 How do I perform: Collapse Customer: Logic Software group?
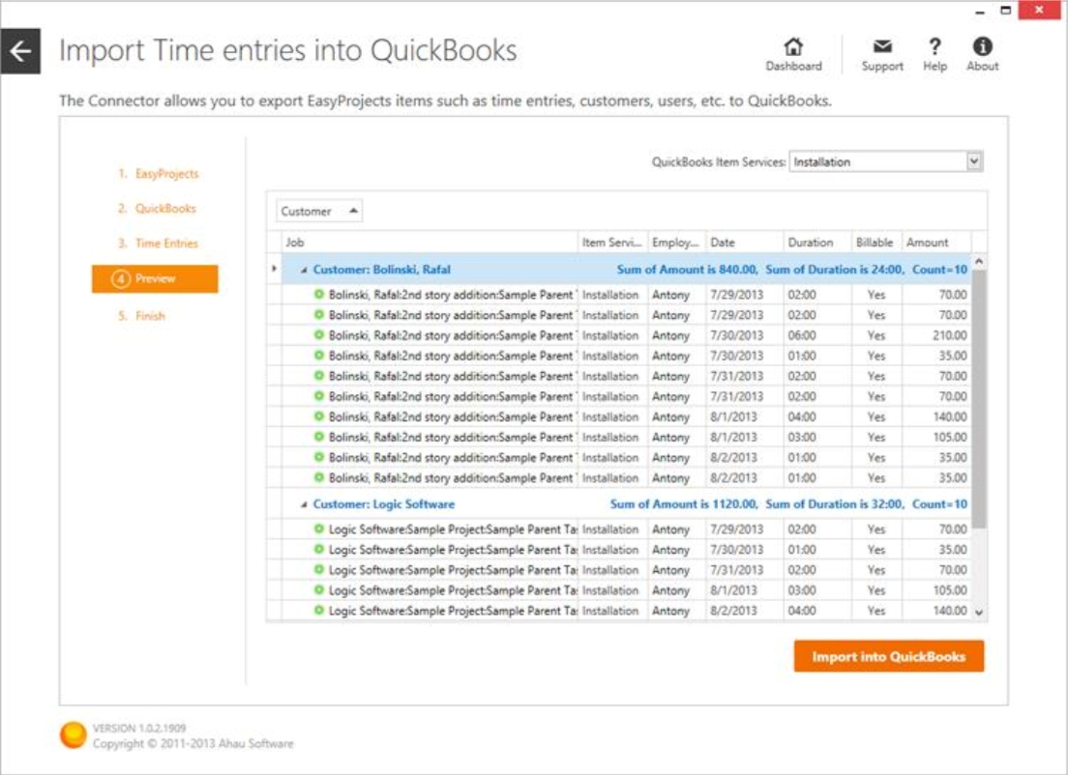point(304,504)
